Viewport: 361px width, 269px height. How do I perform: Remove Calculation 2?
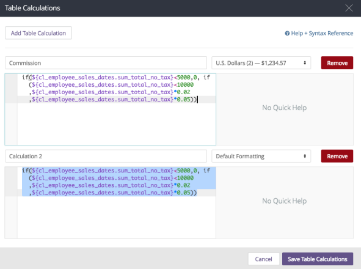click(x=337, y=156)
